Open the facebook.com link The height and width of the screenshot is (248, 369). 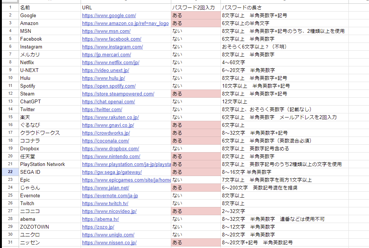(x=112, y=39)
